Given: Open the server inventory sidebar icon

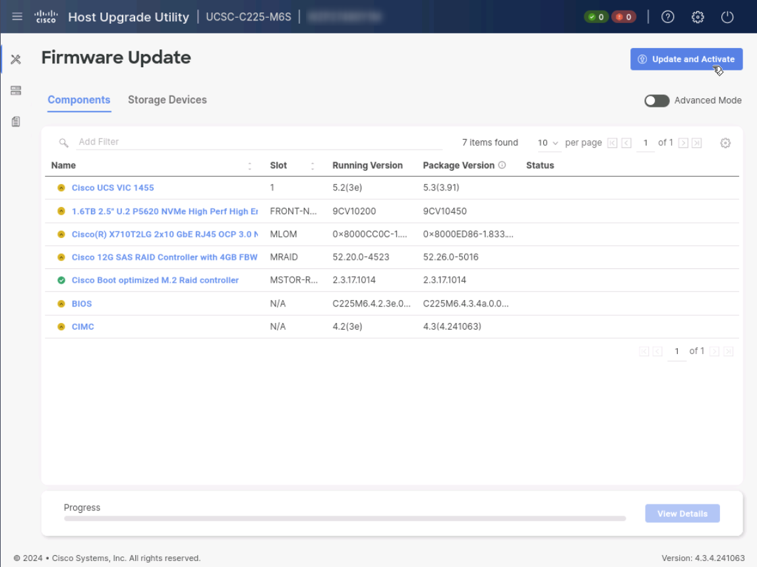Looking at the screenshot, I should pos(16,90).
